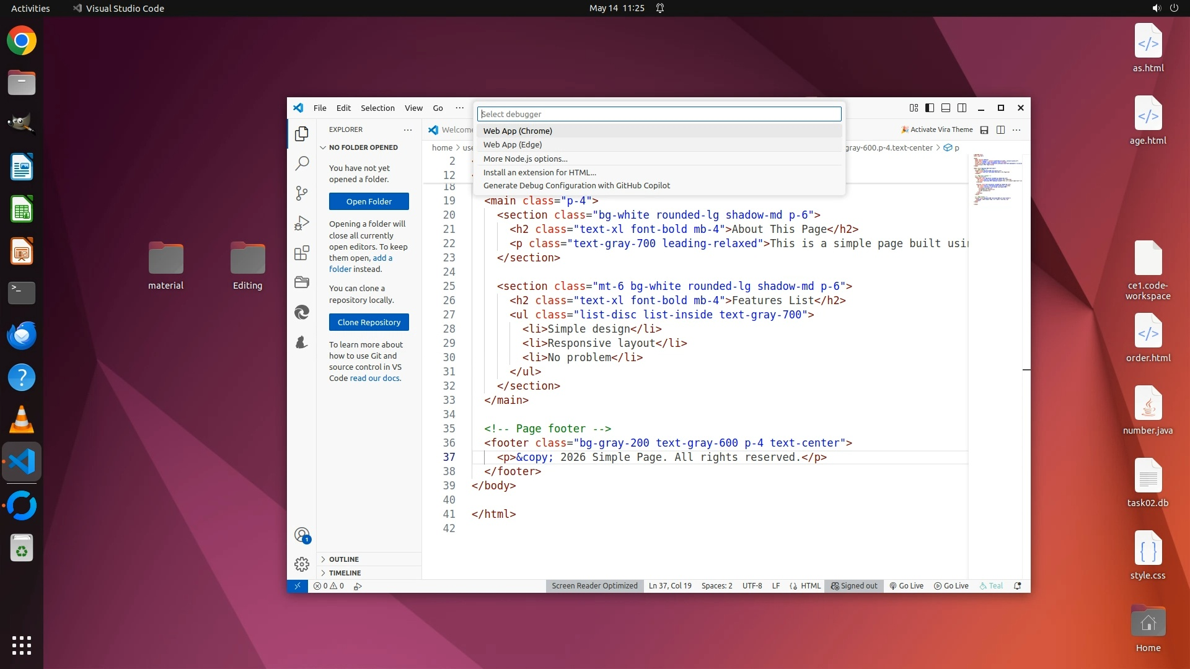
Task: Toggle the bottom Panel layout button
Action: tap(946, 108)
